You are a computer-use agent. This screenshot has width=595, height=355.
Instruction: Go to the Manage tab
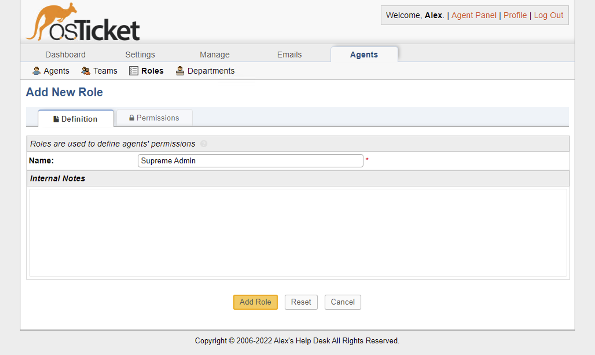(214, 54)
